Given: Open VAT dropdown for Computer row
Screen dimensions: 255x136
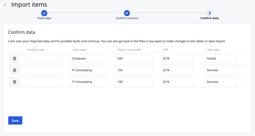Looking at the screenshot, I should (x=177, y=59).
